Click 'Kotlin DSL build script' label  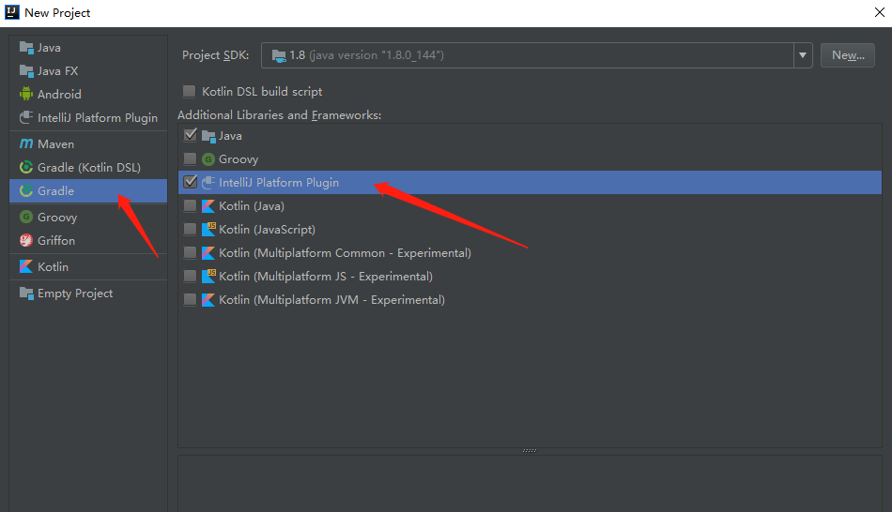(262, 92)
